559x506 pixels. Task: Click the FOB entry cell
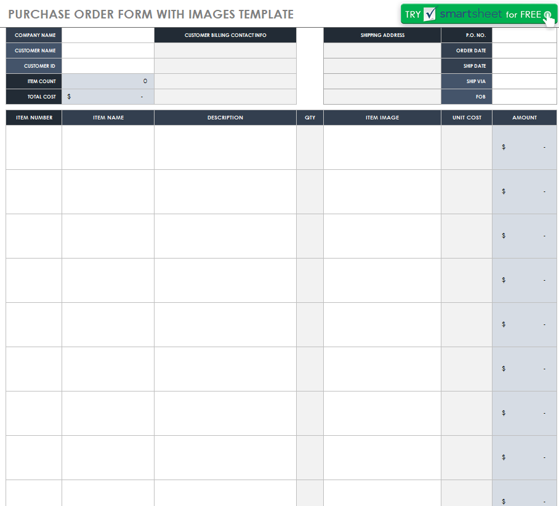[x=524, y=97]
